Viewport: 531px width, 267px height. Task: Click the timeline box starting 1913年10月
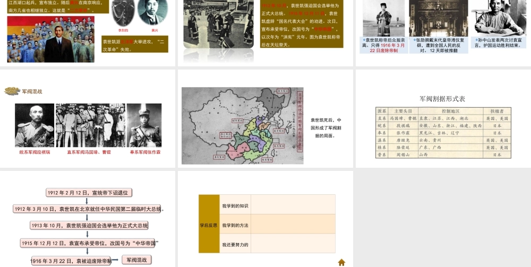(89, 226)
